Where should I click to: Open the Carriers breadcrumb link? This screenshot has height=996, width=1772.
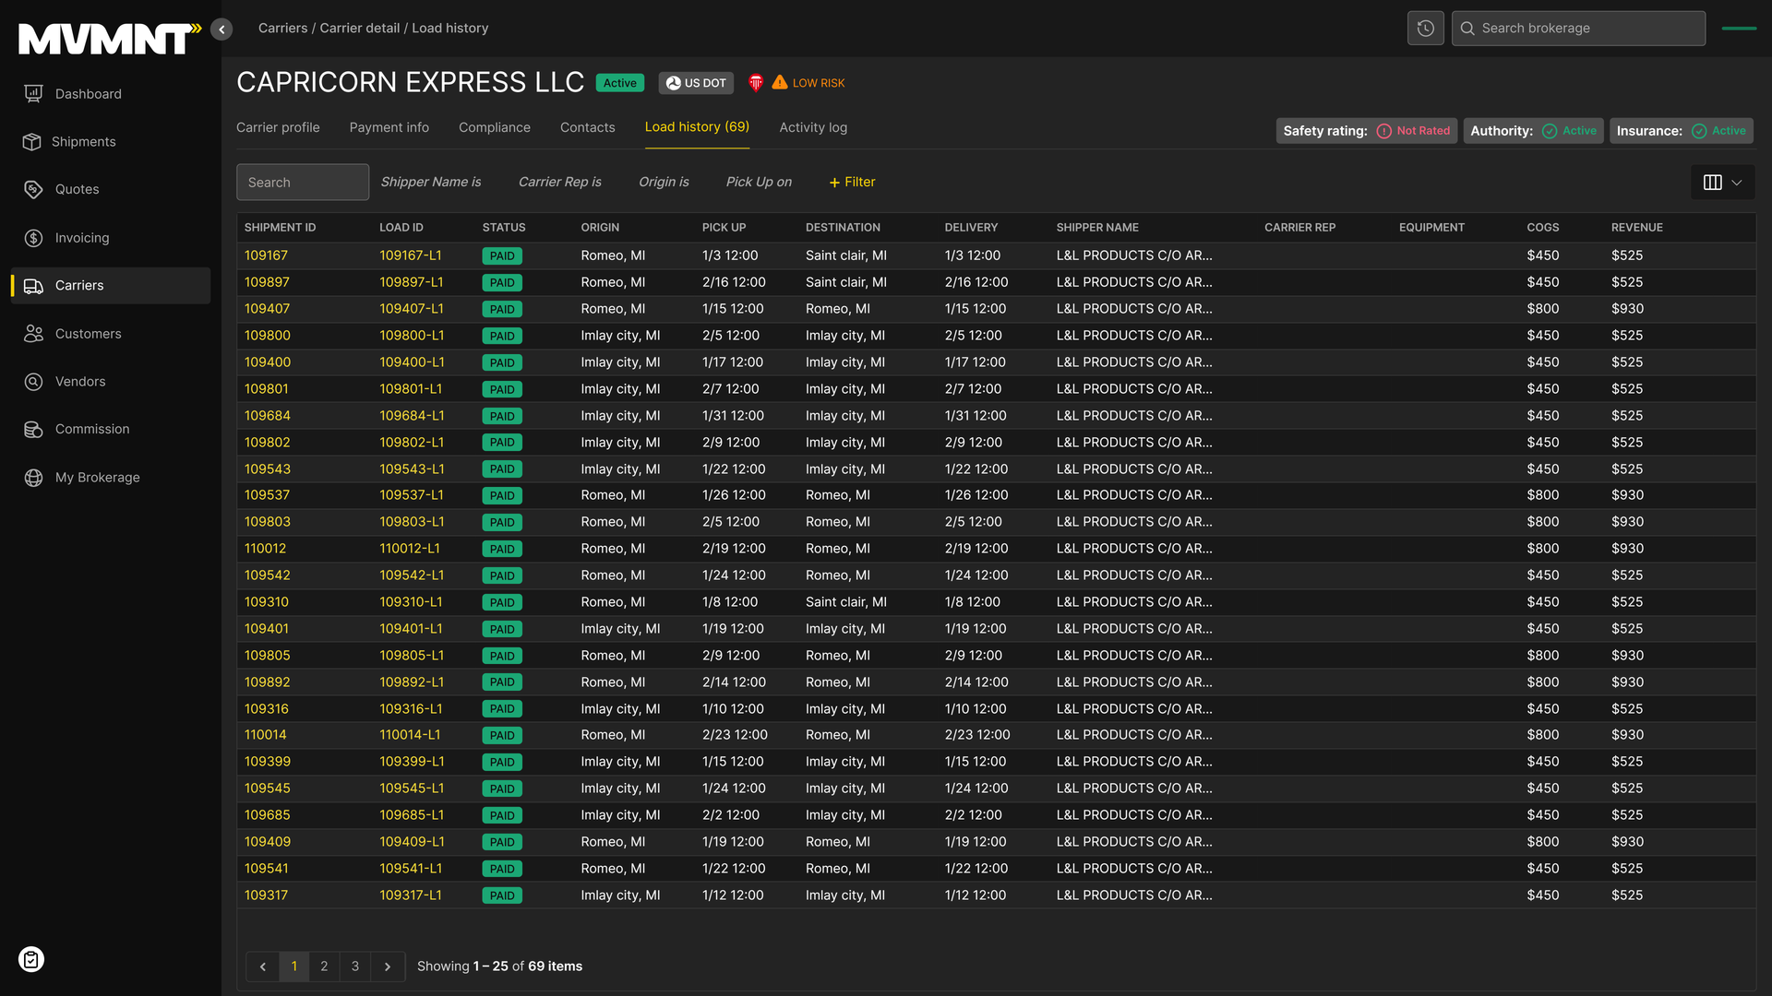point(282,28)
